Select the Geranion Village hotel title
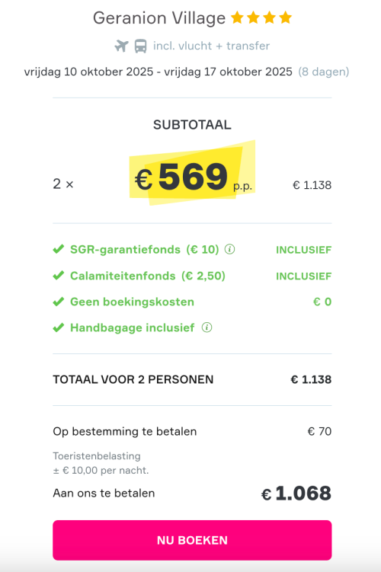Viewport: 381px width, 572px height. click(x=159, y=18)
